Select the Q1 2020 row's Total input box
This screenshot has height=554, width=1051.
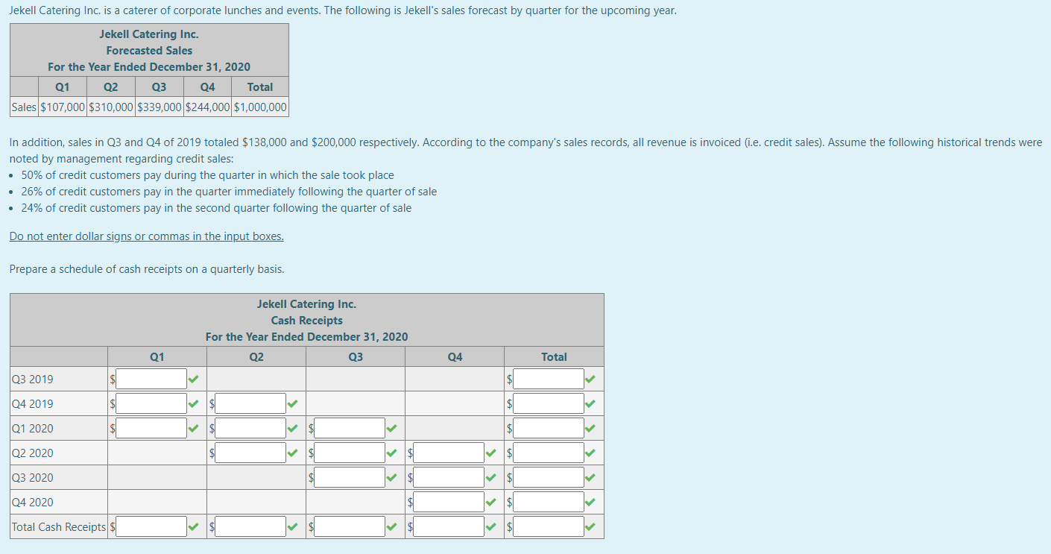click(x=549, y=428)
